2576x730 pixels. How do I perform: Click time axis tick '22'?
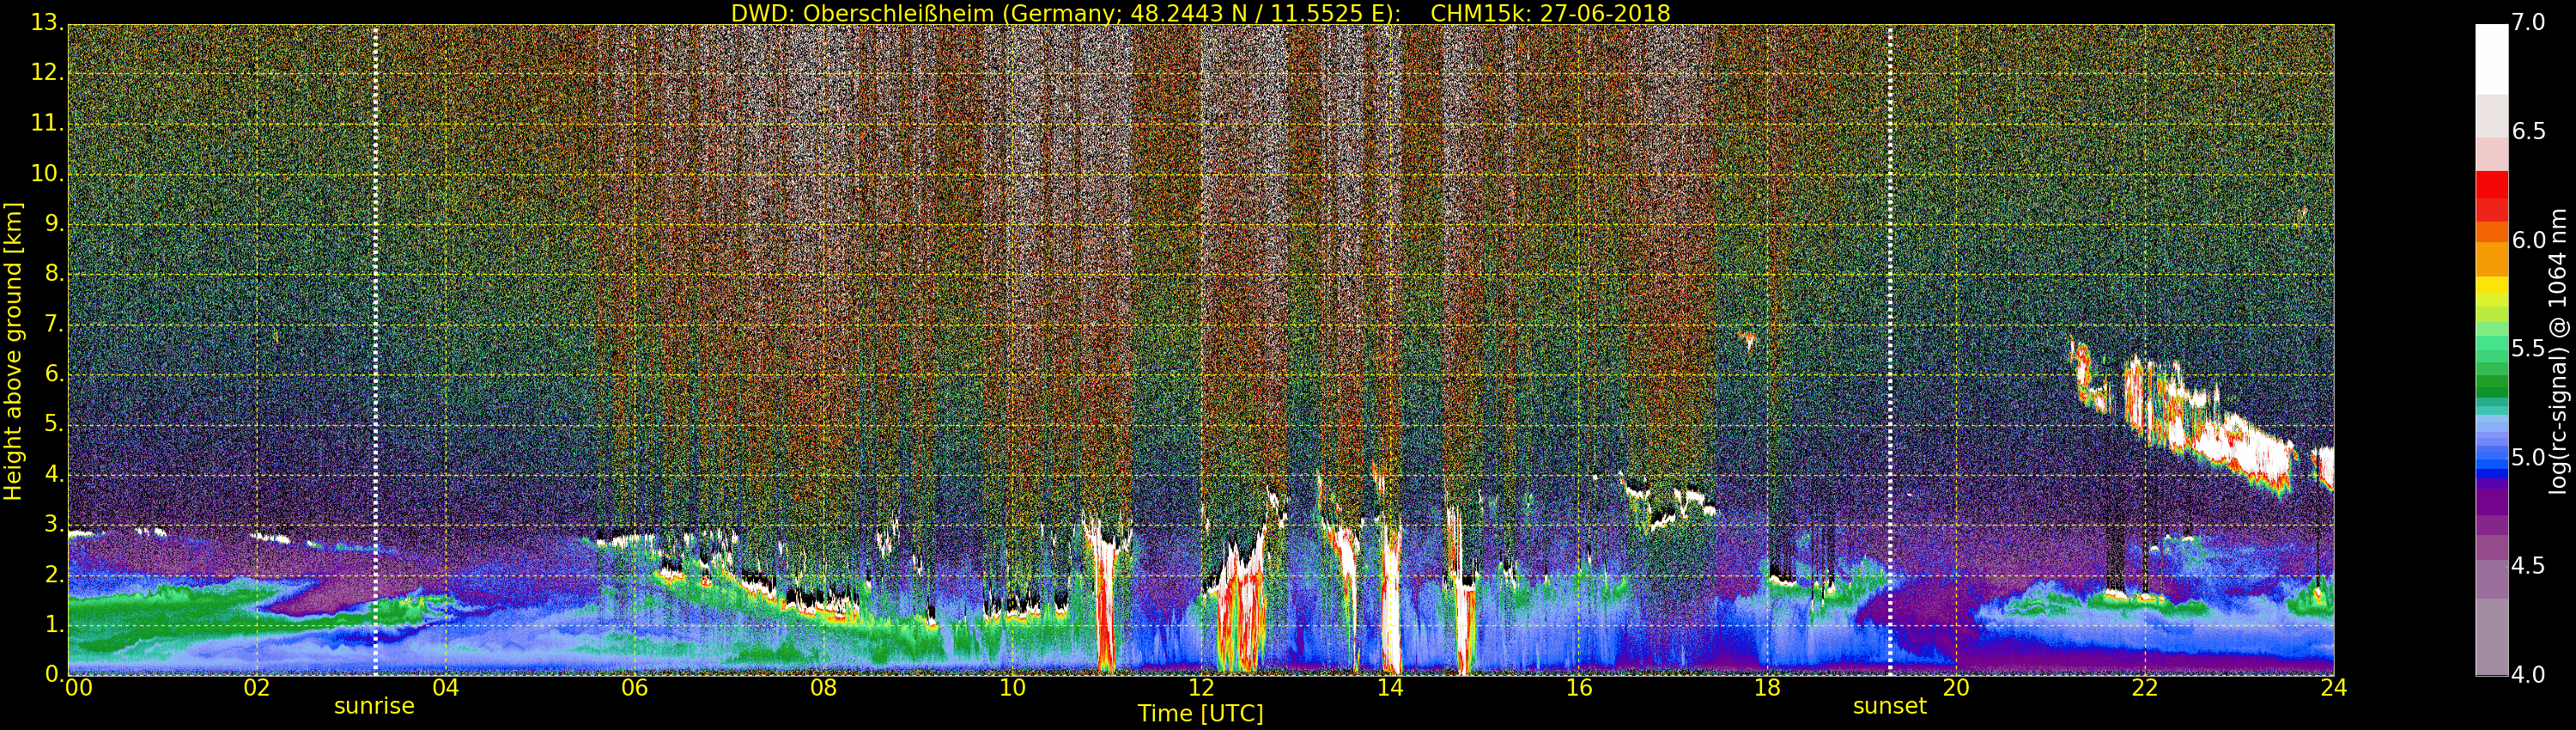pos(2145,687)
